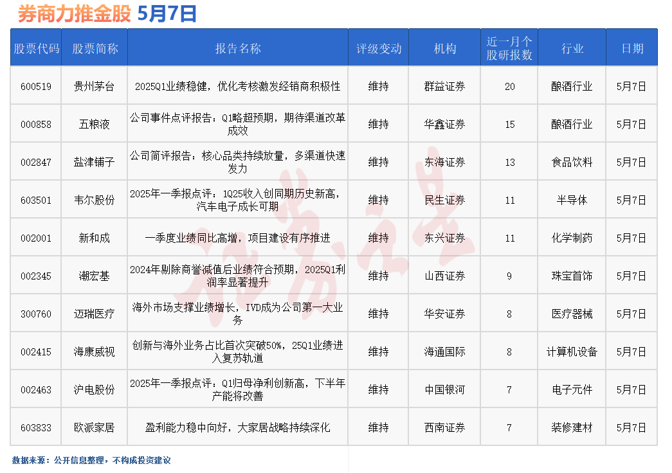Select stock name 新和成
The image size is (672, 473).
95,238
